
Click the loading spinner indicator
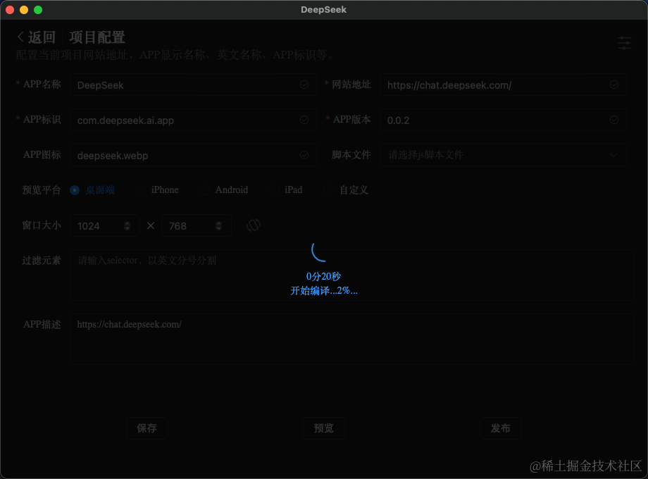coord(320,251)
